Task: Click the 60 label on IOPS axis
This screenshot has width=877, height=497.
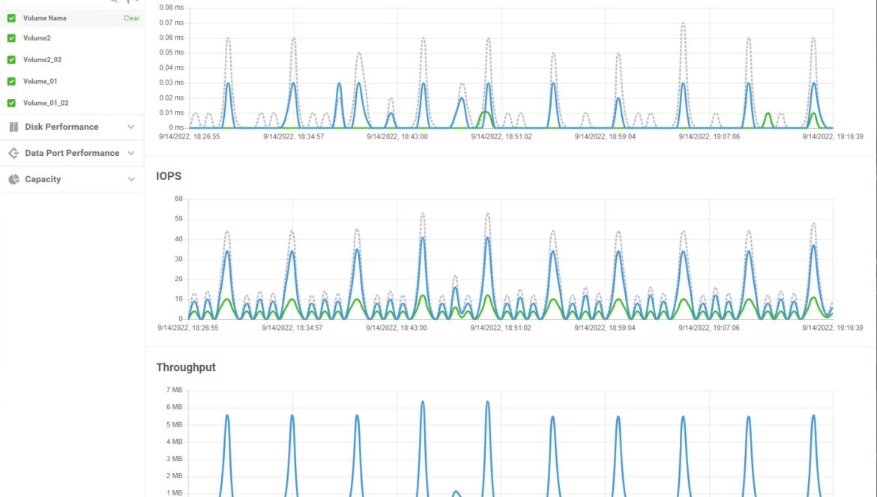Action: [x=178, y=199]
